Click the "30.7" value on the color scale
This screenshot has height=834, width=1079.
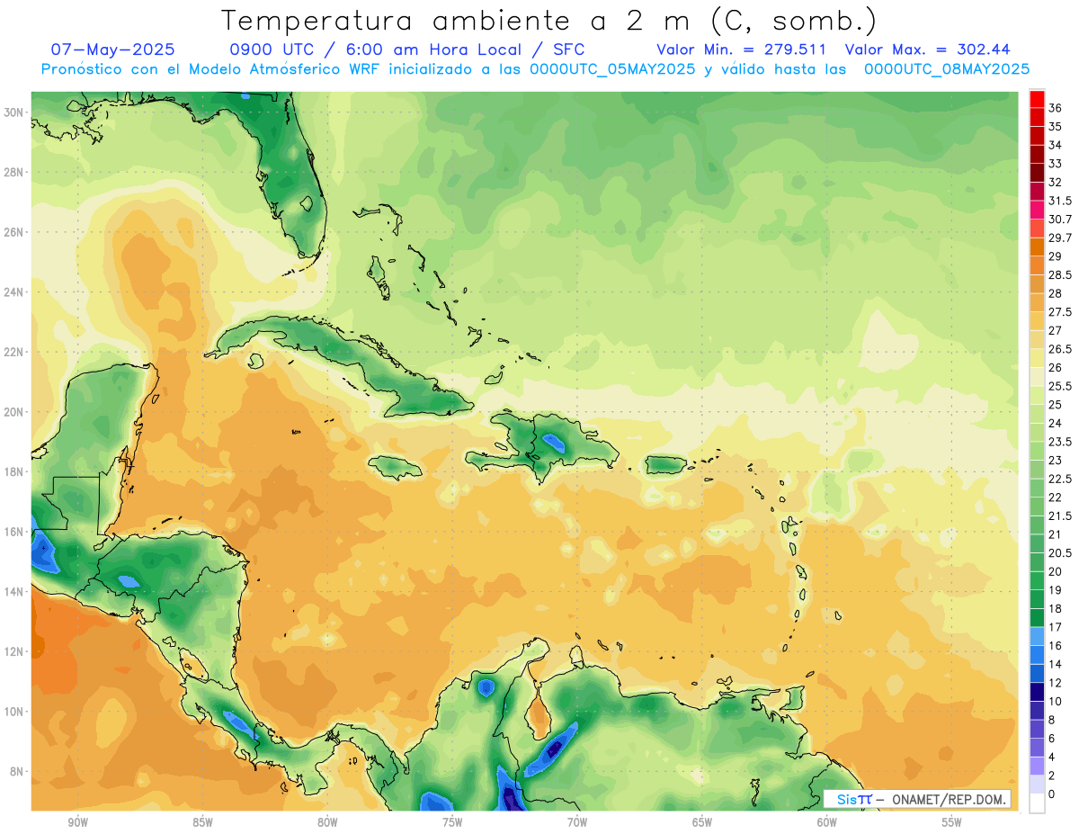click(x=1060, y=220)
